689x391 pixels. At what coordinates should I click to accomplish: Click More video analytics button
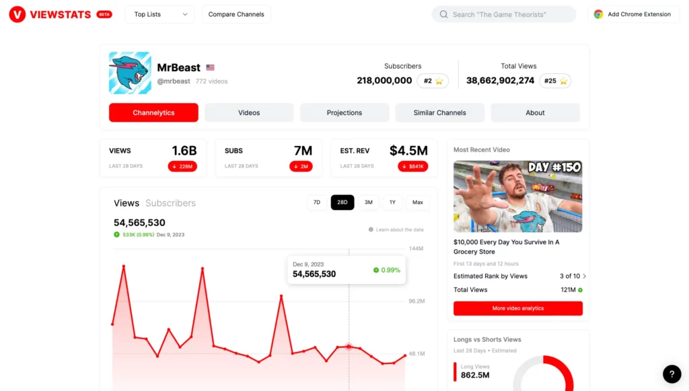pos(518,308)
